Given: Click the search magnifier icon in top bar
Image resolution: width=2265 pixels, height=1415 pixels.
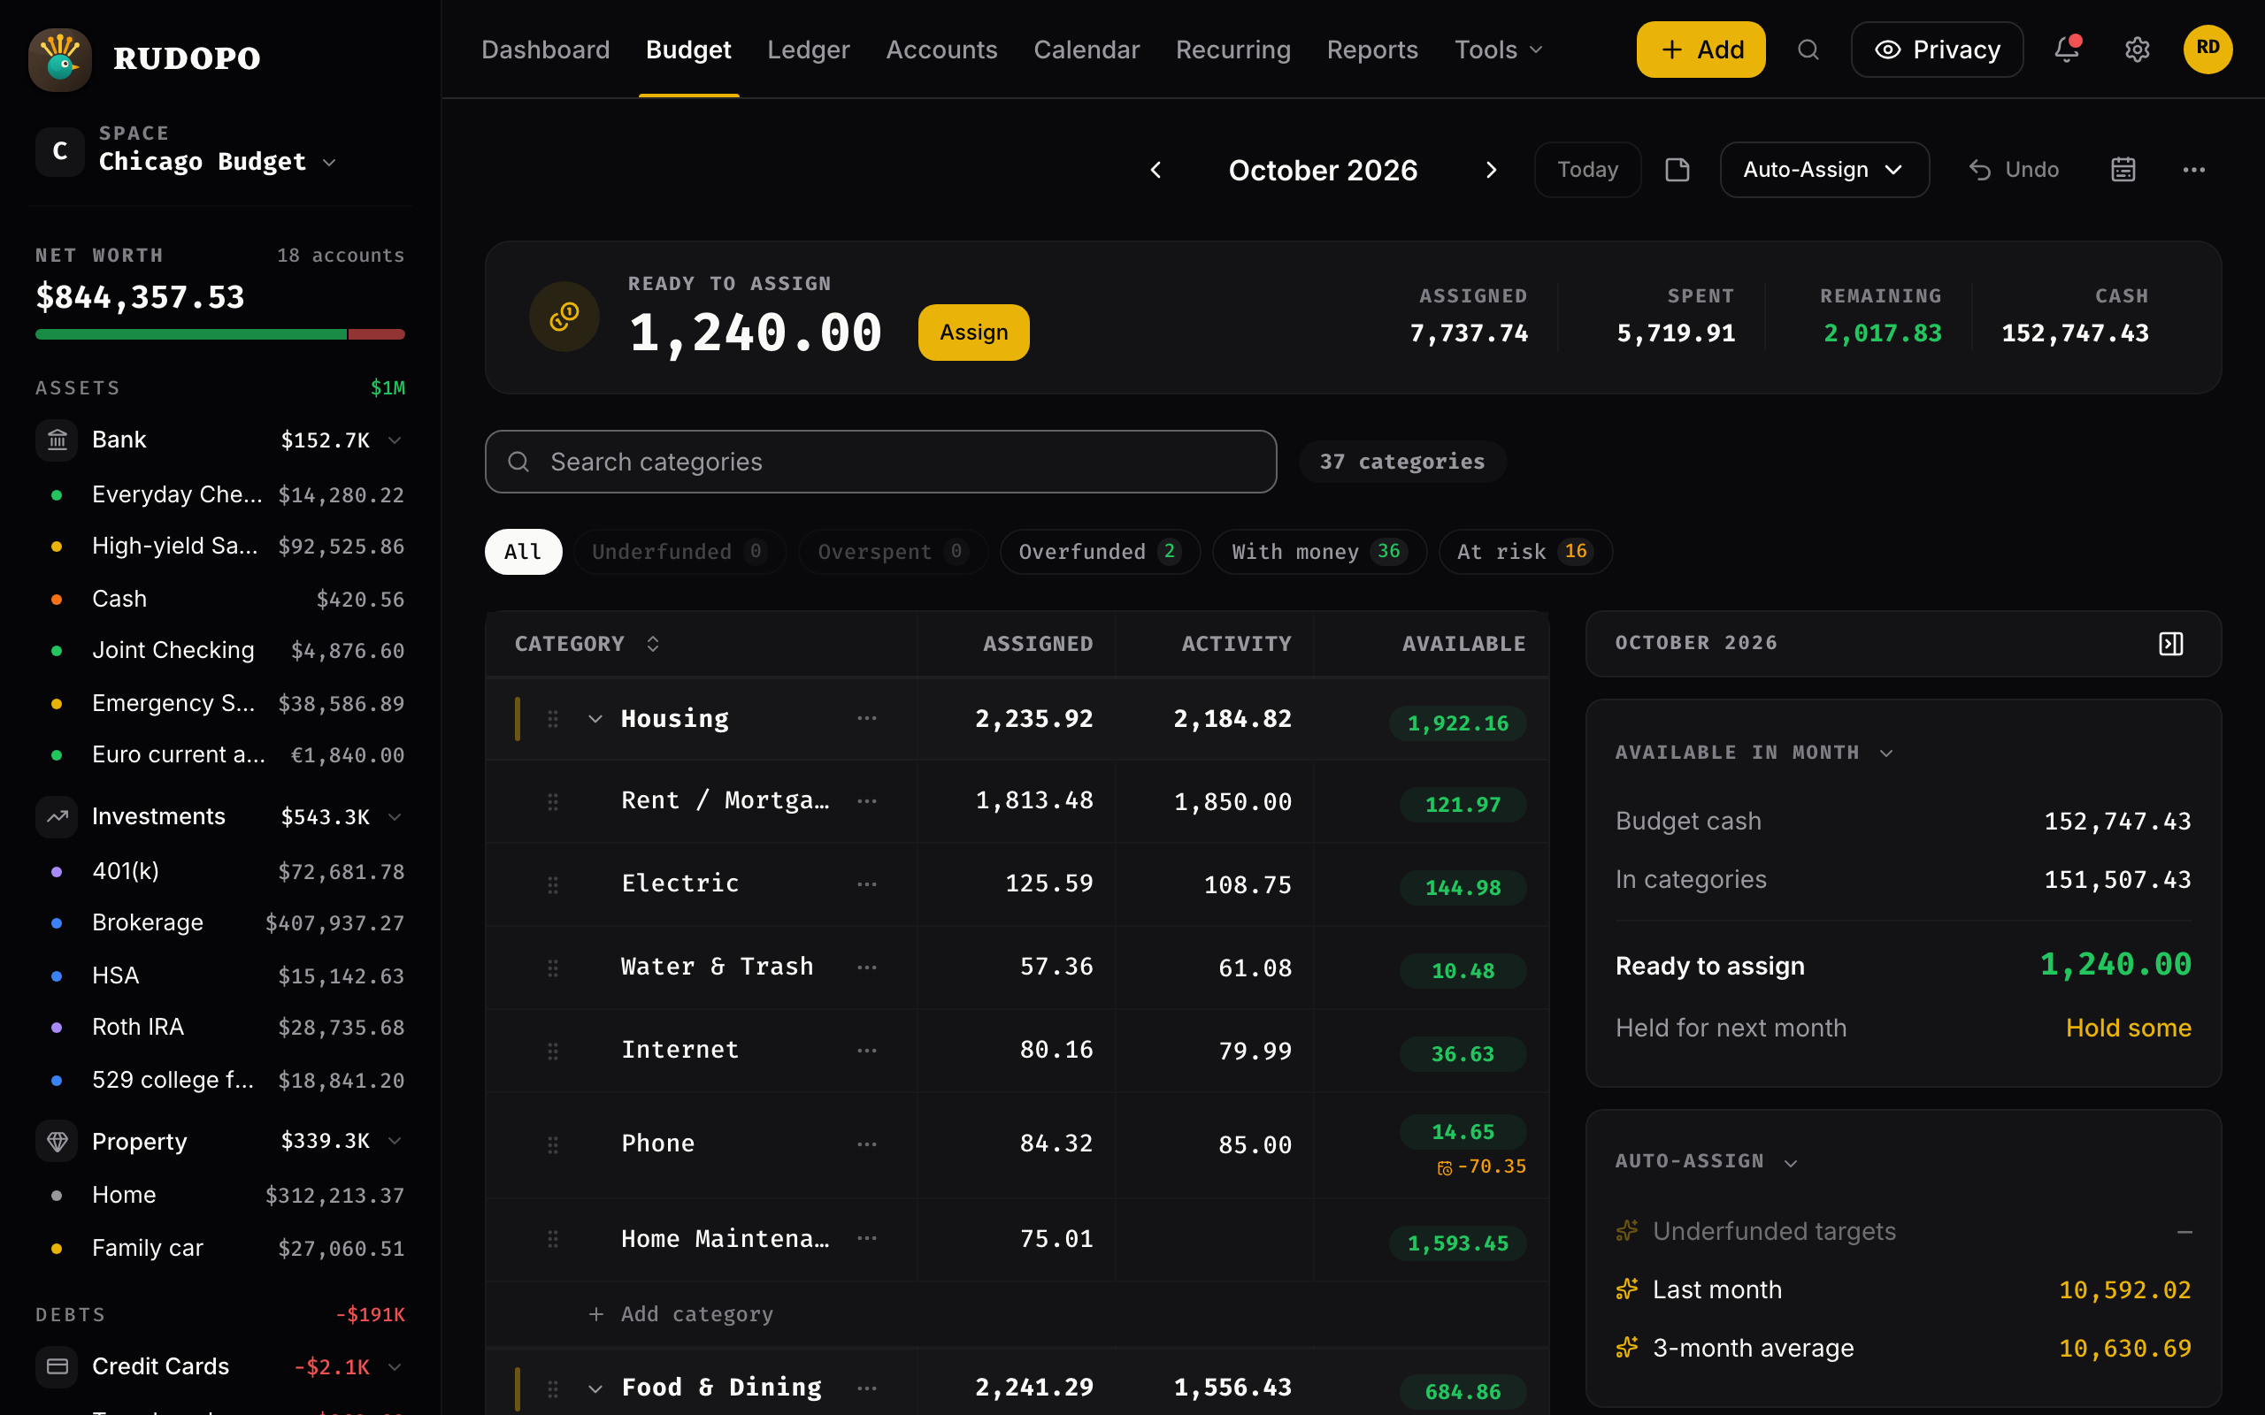Looking at the screenshot, I should tap(1808, 50).
